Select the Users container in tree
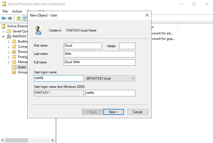 pyautogui.click(x=22, y=67)
